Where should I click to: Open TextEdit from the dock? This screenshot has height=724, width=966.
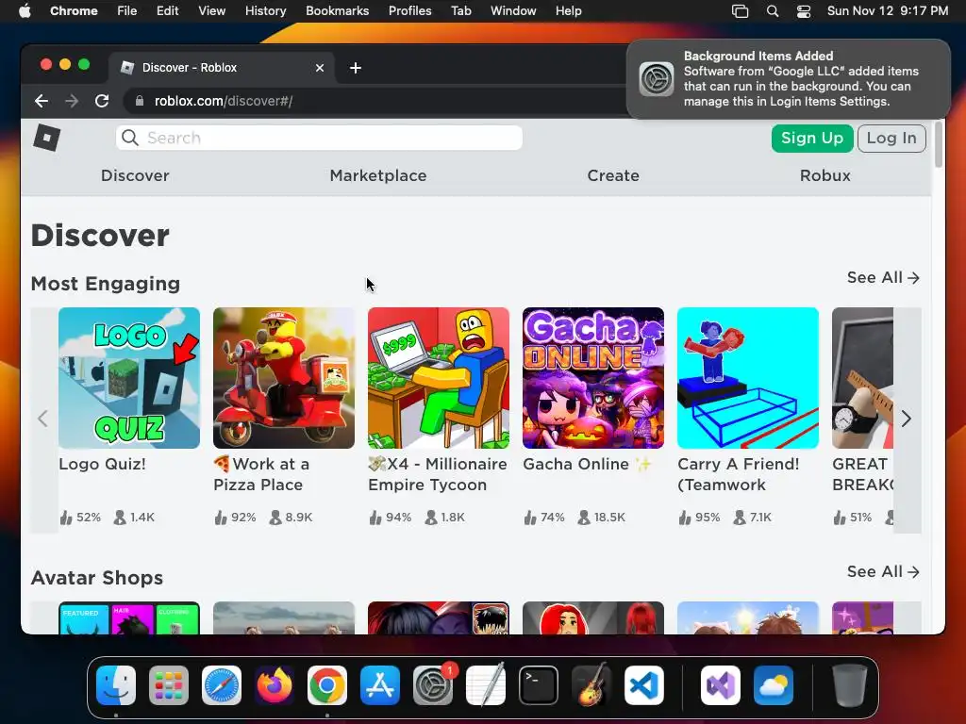486,685
